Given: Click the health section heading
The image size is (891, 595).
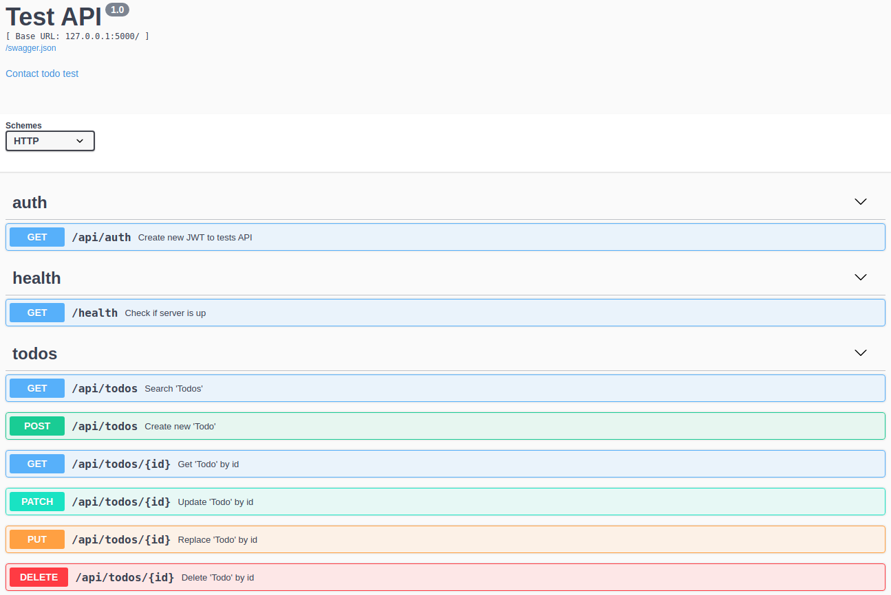Looking at the screenshot, I should (36, 278).
